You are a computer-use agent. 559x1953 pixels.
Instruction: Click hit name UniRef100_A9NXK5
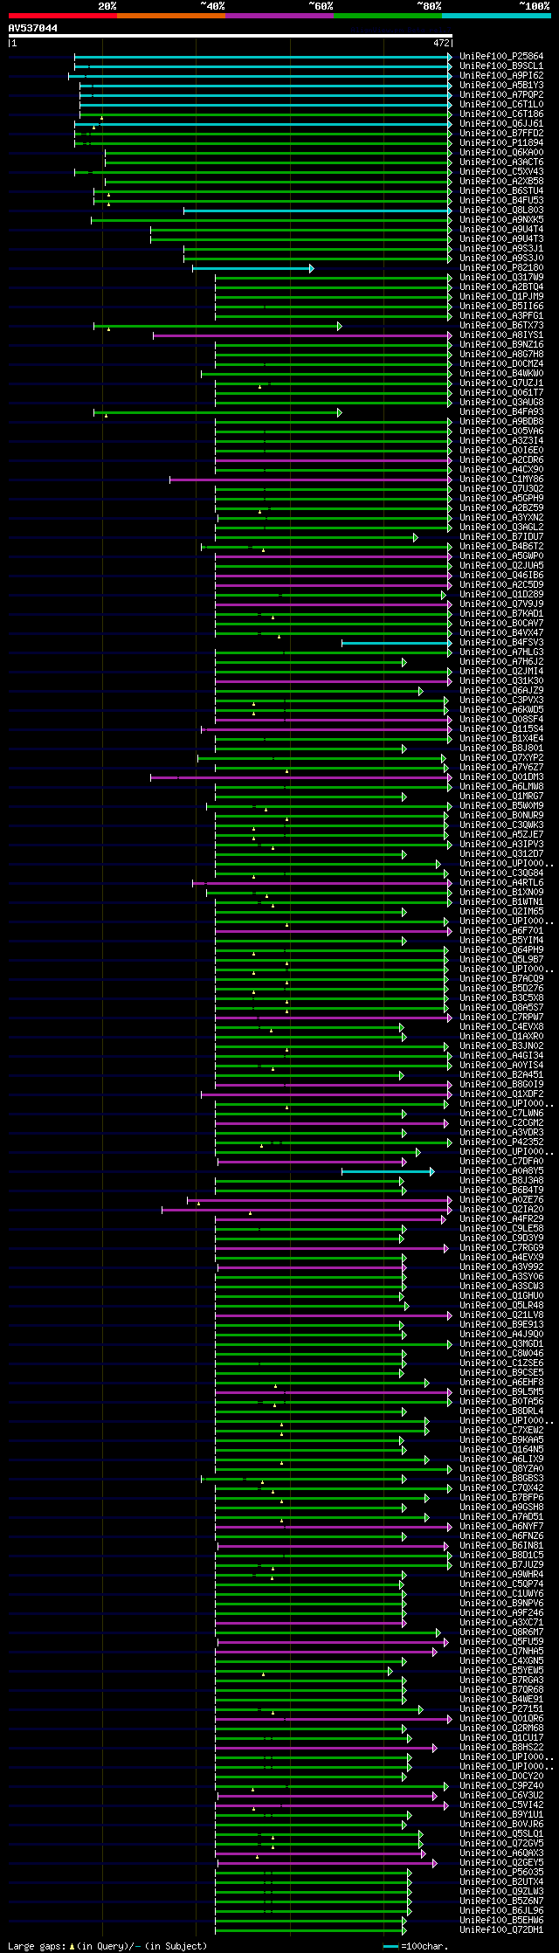501,220
